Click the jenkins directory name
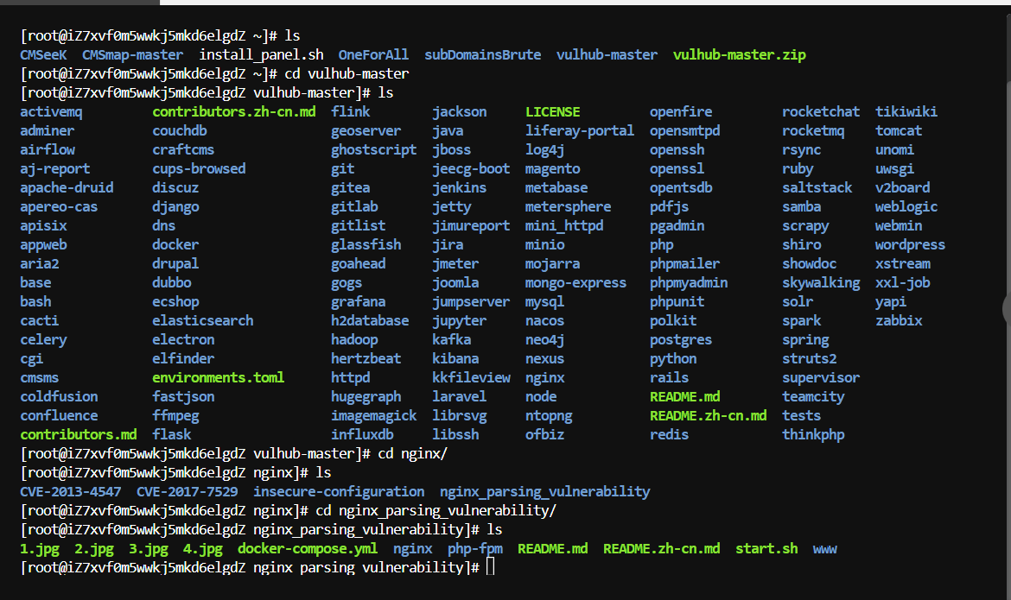The image size is (1011, 600). click(x=459, y=187)
